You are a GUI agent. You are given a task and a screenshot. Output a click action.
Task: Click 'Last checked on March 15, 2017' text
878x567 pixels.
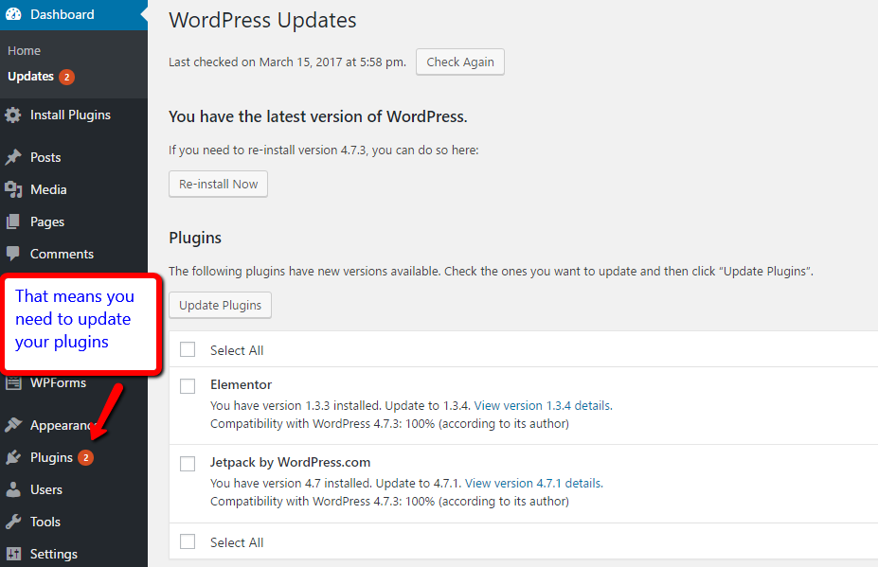287,62
